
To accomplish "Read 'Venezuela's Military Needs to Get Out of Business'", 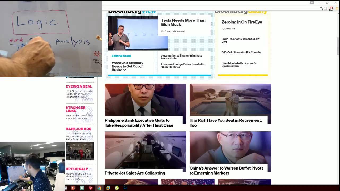I will pos(127,66).
